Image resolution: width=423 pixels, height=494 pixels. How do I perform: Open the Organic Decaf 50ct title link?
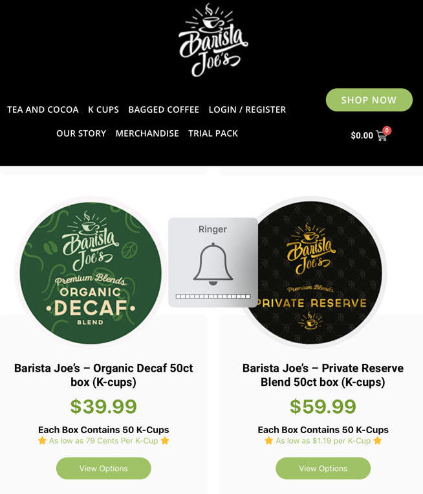103,375
